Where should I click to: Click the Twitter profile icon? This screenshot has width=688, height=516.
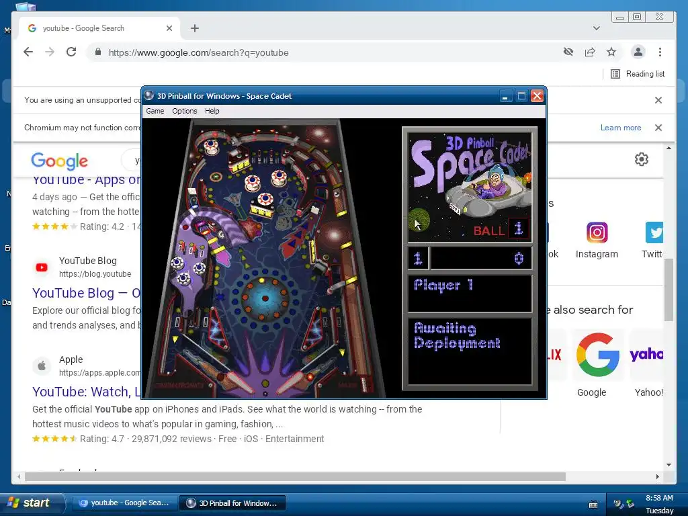point(654,232)
